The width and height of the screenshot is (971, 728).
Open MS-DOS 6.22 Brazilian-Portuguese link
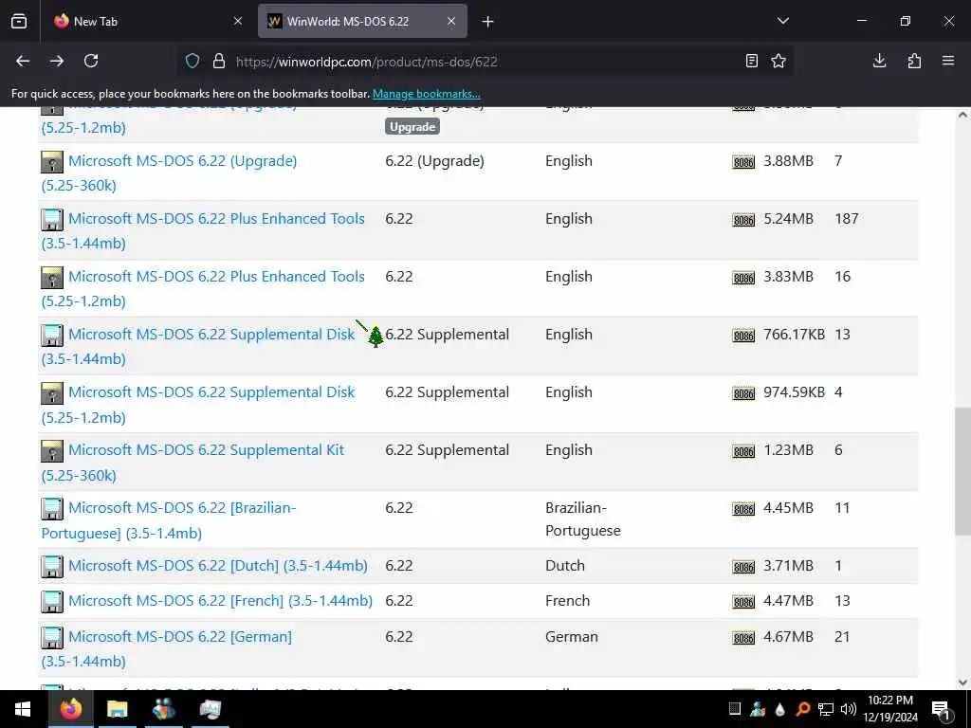(x=182, y=508)
